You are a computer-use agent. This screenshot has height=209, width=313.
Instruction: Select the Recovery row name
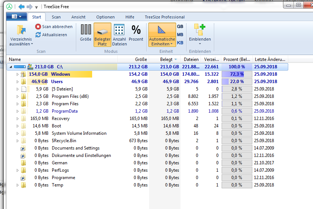(60, 119)
